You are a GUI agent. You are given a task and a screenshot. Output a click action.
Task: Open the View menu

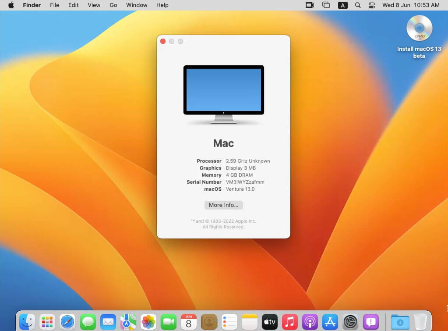pyautogui.click(x=94, y=5)
